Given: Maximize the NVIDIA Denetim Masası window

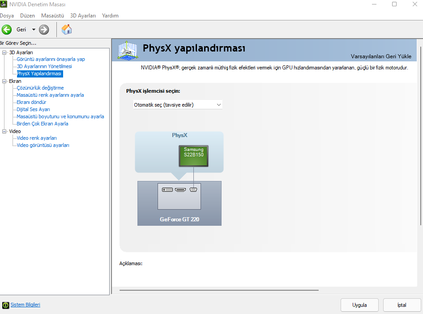Looking at the screenshot, I should 394,4.
